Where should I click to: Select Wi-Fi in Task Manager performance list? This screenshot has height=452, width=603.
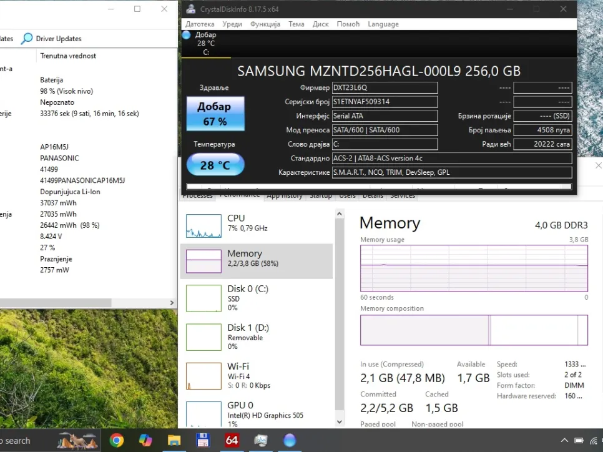[257, 376]
